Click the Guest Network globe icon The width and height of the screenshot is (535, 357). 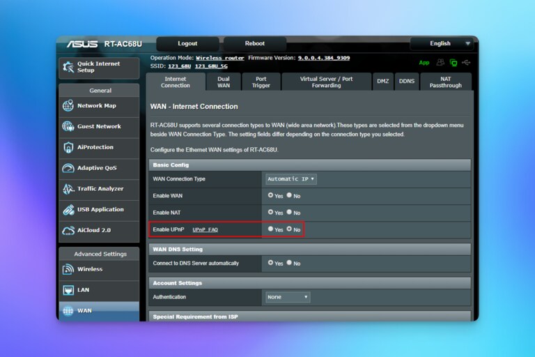coord(68,127)
